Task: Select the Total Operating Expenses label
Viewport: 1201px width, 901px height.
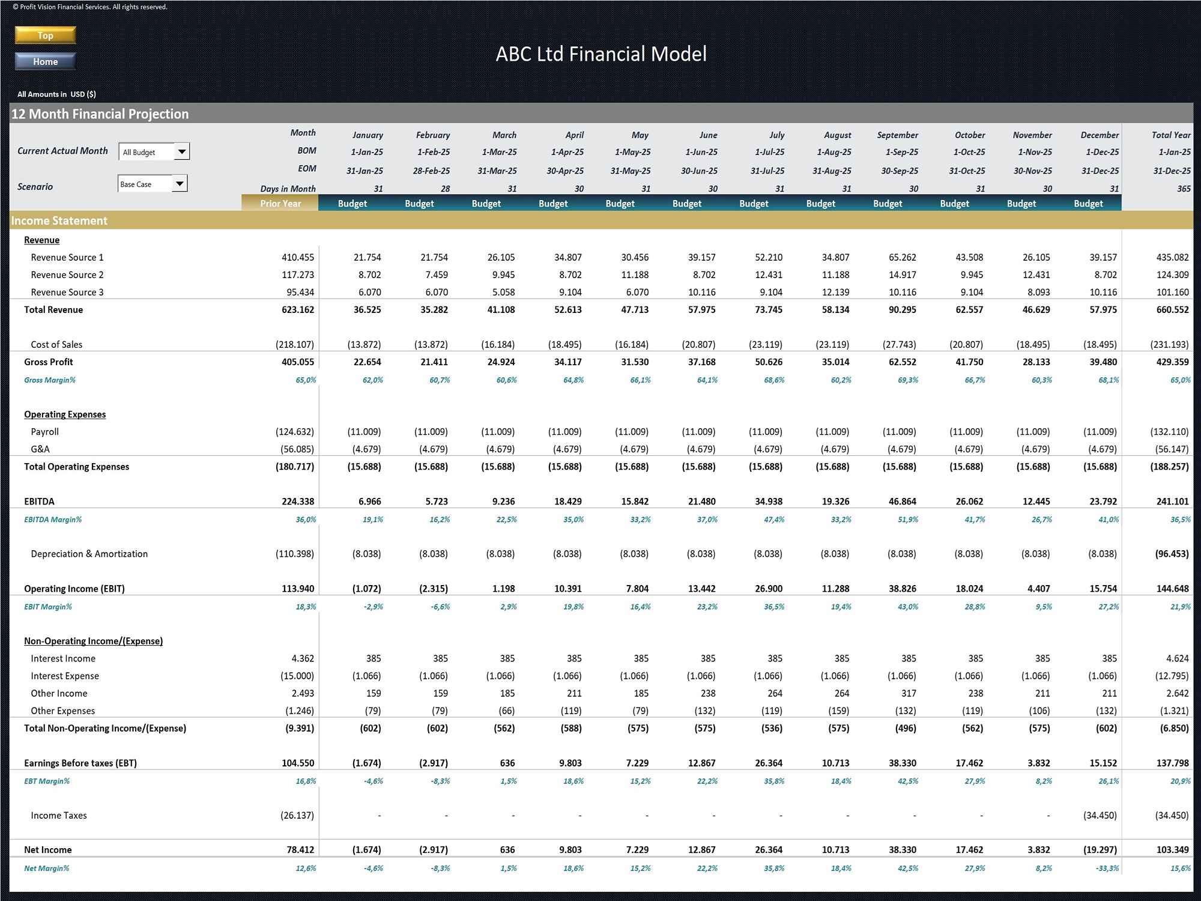Action: coord(76,467)
